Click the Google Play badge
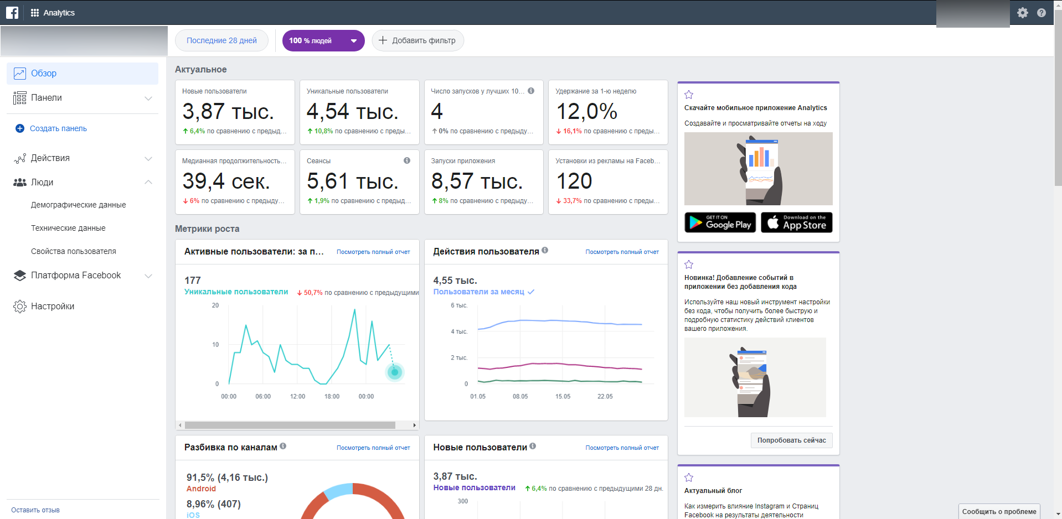Screen dimensions: 1062x519 point(720,222)
